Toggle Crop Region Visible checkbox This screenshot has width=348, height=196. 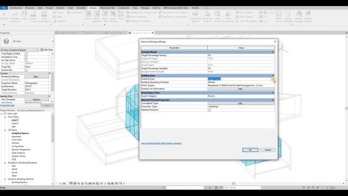click(26, 54)
